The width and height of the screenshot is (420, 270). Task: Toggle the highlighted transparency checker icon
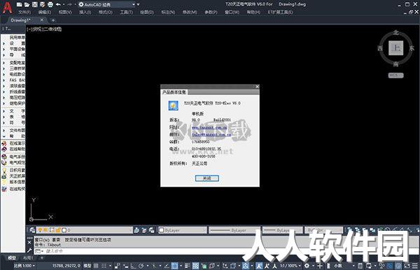pos(195,266)
